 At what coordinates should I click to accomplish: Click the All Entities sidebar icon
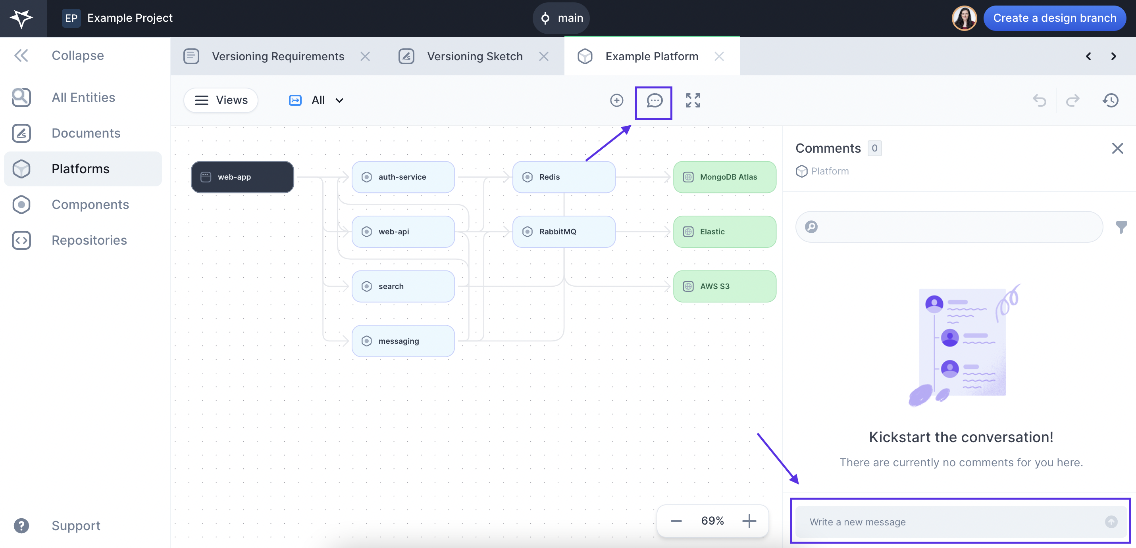click(21, 96)
